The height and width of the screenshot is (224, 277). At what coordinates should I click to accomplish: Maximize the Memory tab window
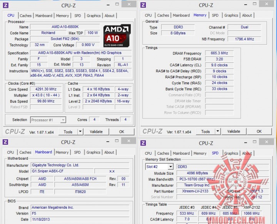(254, 4)
